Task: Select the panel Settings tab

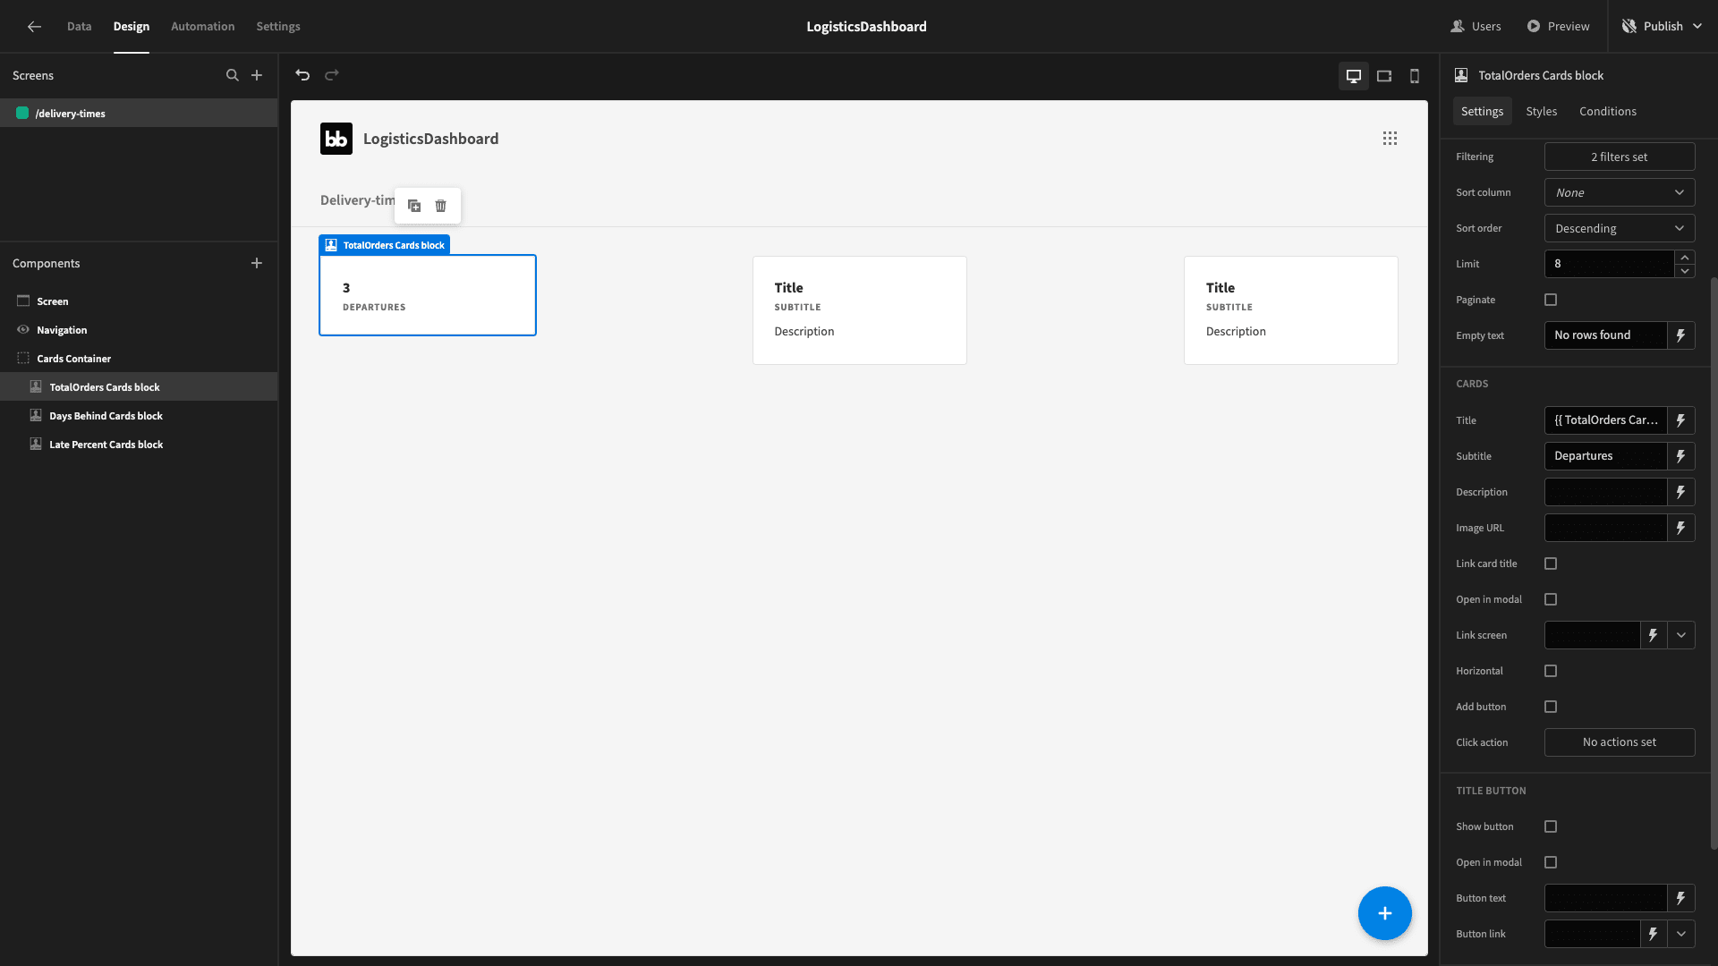Action: point(1482,112)
